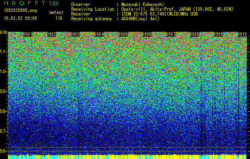
Task: Click the 0.7 frequency axis label
Action: [3, 131]
